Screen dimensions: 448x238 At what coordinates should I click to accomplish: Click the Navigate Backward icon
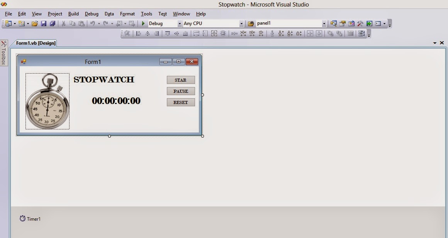pyautogui.click(x=119, y=23)
